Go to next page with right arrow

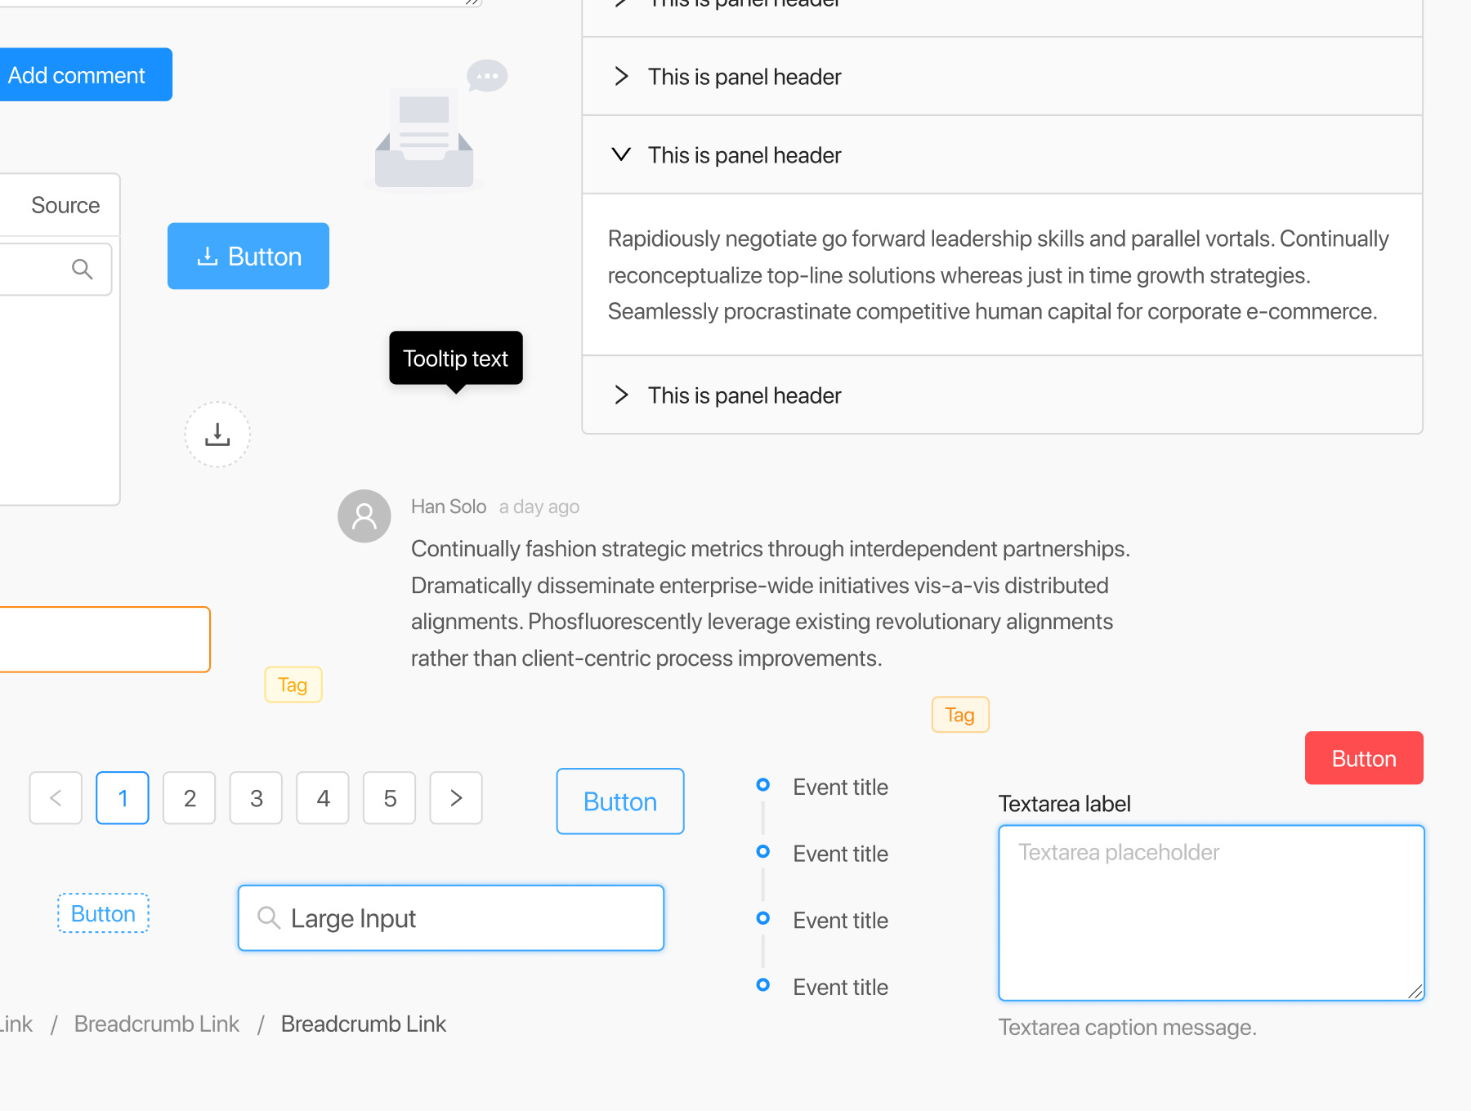(456, 798)
